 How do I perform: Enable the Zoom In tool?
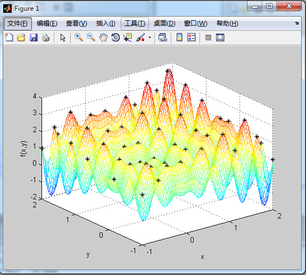[79, 37]
